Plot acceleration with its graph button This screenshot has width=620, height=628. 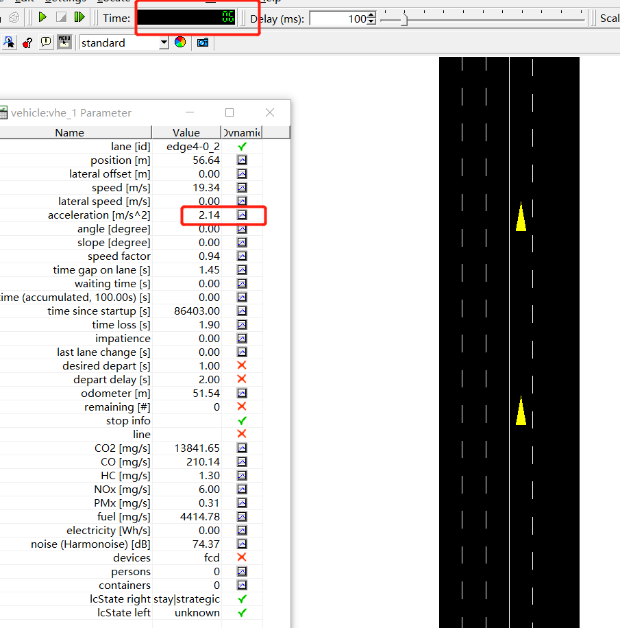click(241, 215)
